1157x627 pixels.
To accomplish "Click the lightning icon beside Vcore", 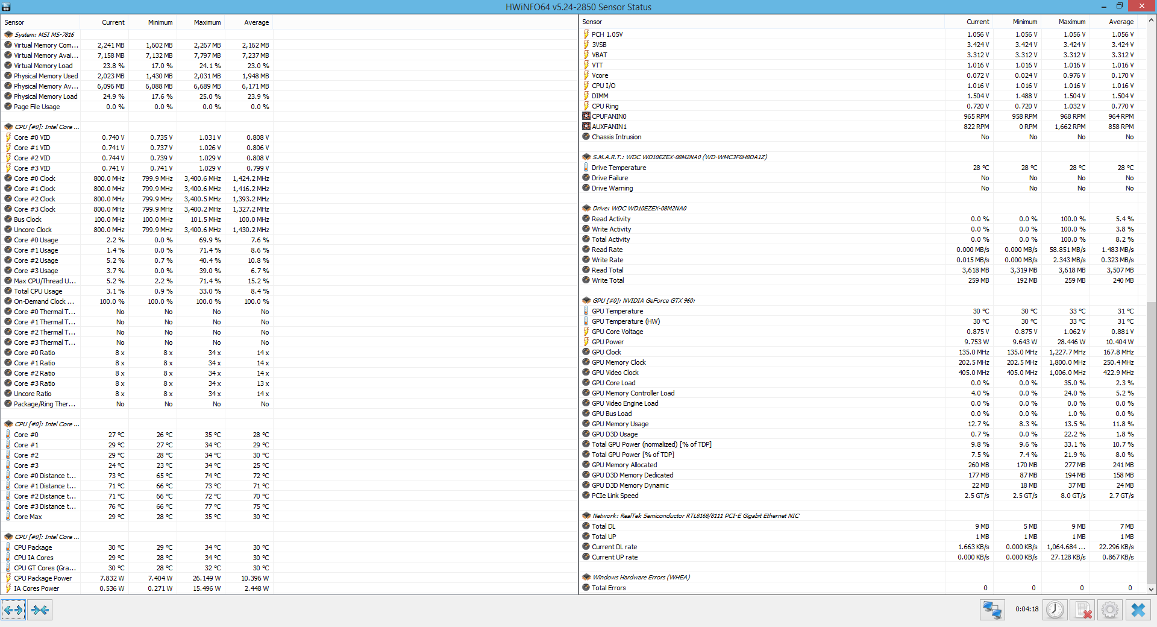I will tap(586, 75).
